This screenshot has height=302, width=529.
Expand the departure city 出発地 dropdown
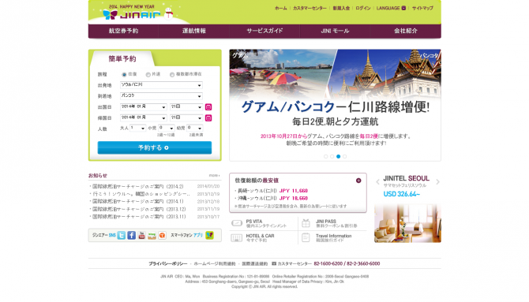pyautogui.click(x=161, y=85)
